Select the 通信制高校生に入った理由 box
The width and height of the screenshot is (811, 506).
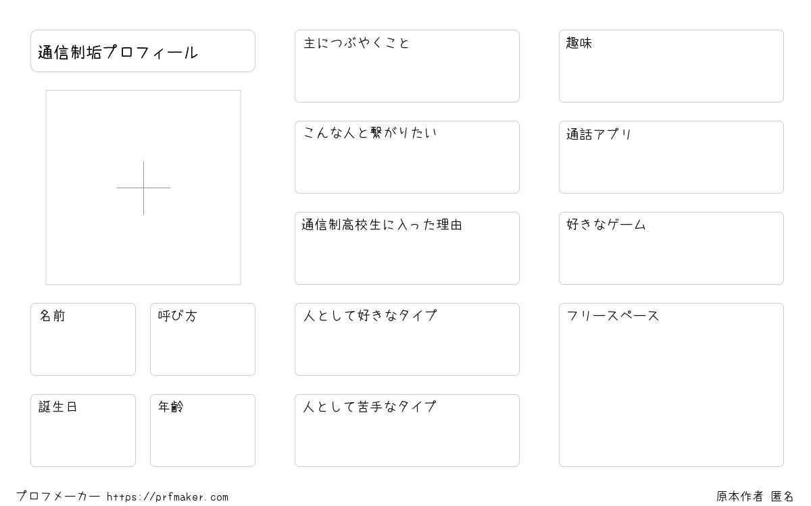click(x=407, y=248)
